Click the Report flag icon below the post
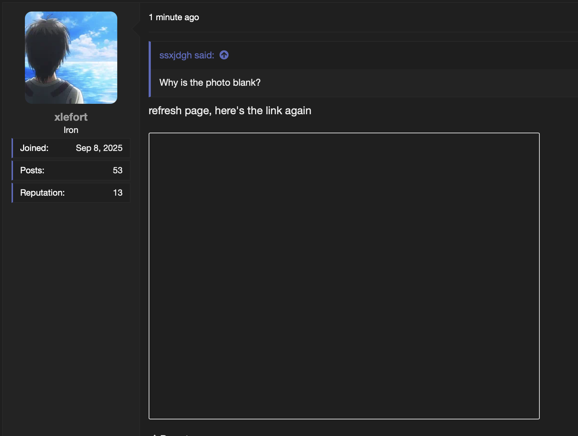The height and width of the screenshot is (436, 578). tap(155, 435)
